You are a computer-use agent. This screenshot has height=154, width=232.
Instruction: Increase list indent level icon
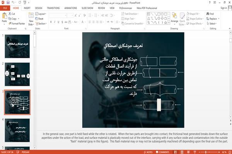coord(107,15)
